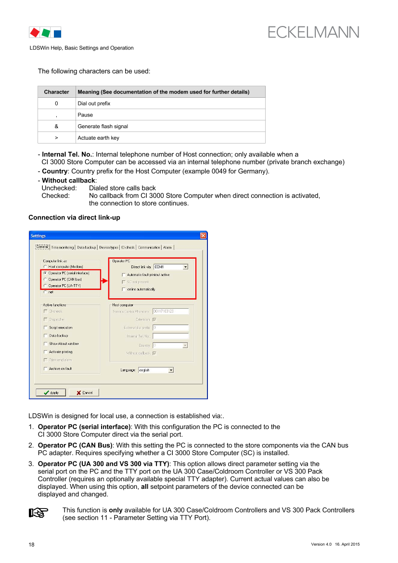The image size is (398, 563).
Task: Choose Operator PC (LIA-TTY) radio button
Action: click(x=45, y=286)
